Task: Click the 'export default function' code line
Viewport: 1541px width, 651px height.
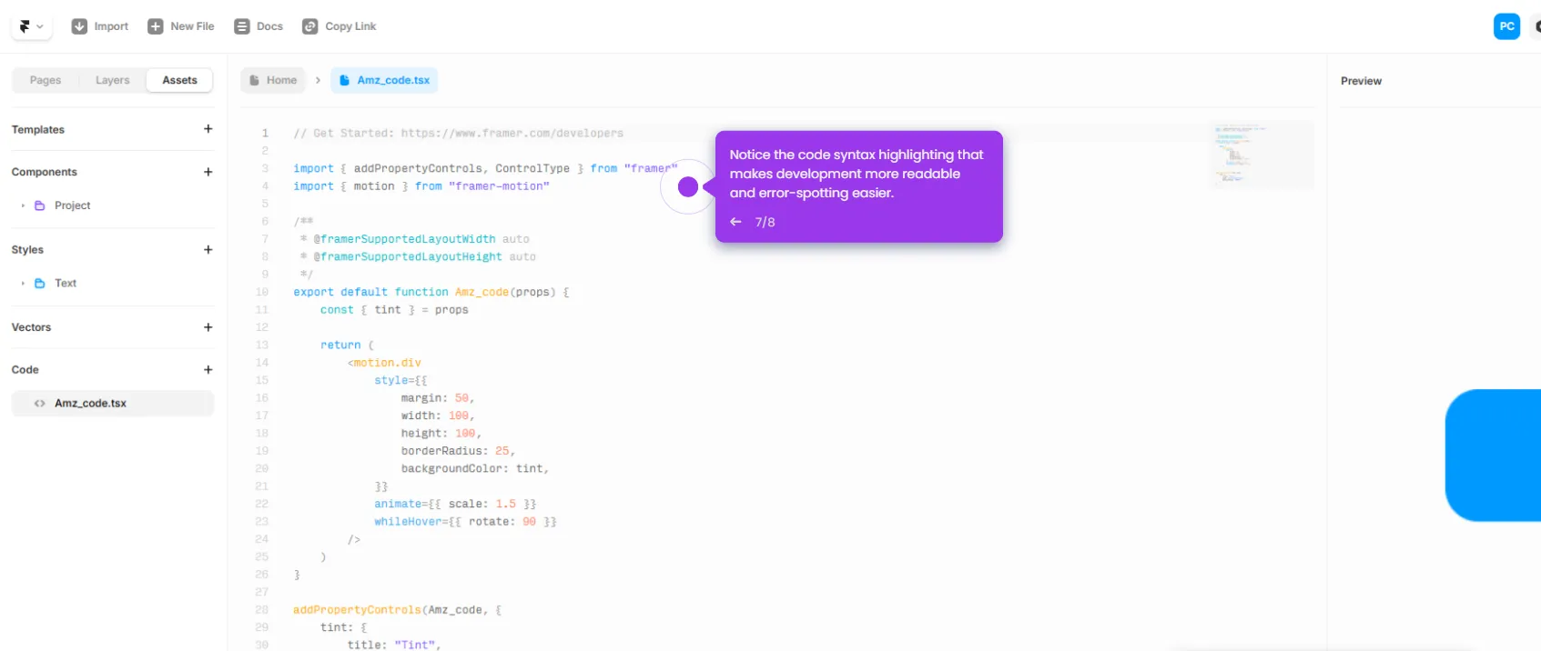Action: click(x=431, y=292)
